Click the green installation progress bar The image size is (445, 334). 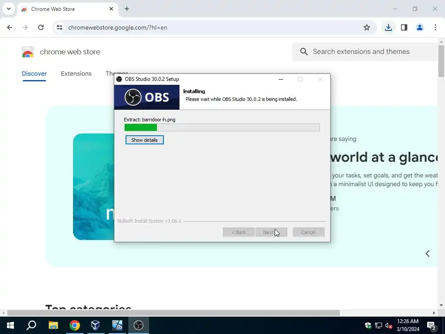(x=222, y=127)
